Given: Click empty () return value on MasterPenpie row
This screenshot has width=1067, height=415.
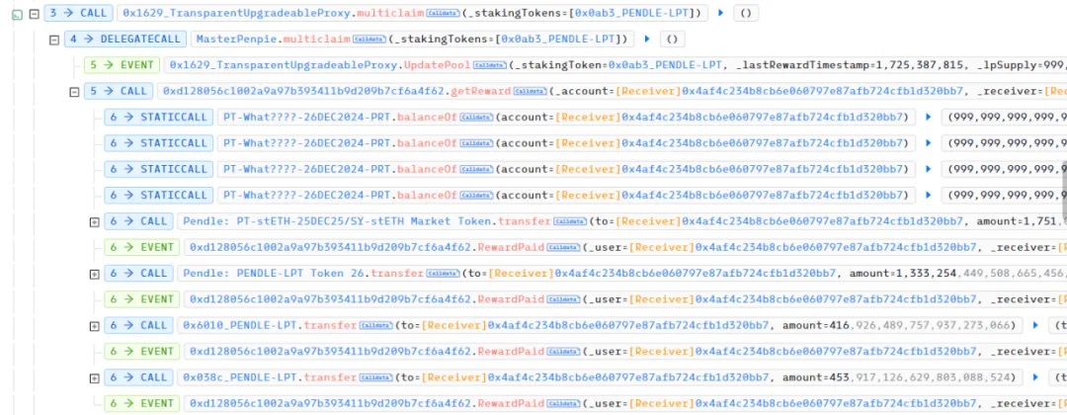Looking at the screenshot, I should (x=672, y=40).
